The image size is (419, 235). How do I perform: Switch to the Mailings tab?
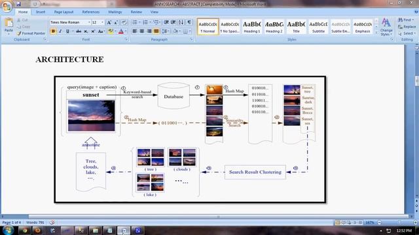[115, 12]
